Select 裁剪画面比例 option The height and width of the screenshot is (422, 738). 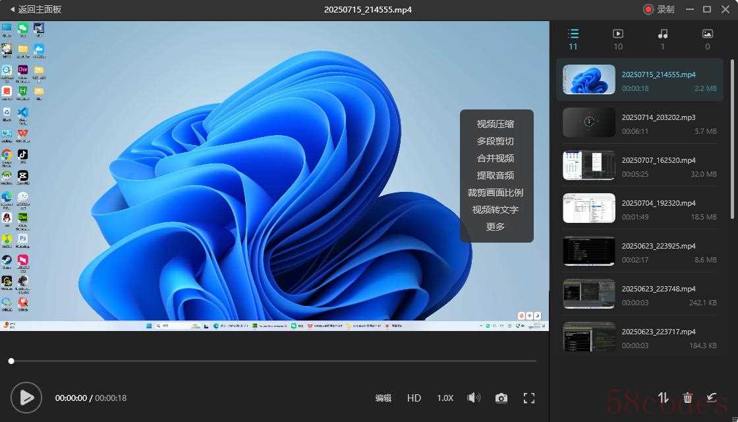(x=495, y=193)
